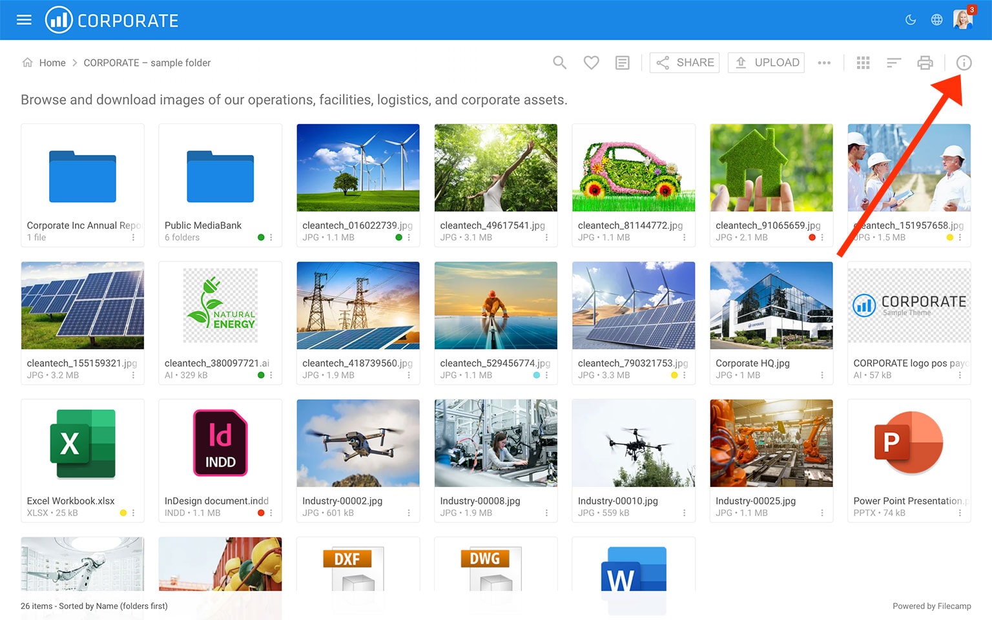Open options menu for Industry-00025.jpg

822,513
